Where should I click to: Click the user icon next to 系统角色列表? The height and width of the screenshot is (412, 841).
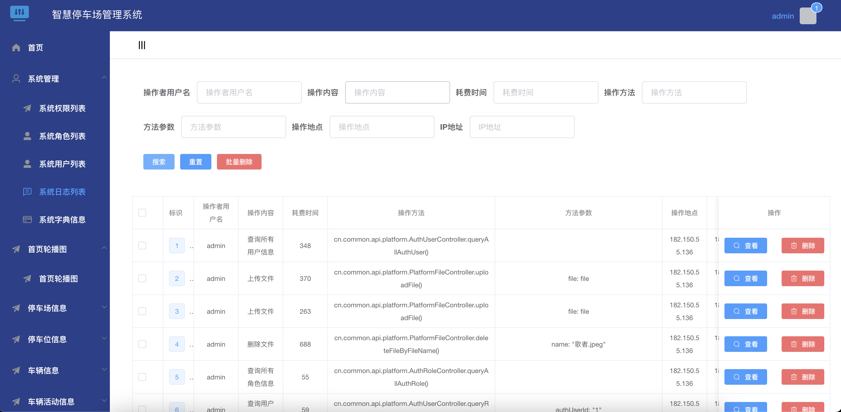[x=27, y=136]
